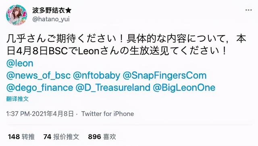
Task: Open the three-dot more options menu
Action: 248,10
